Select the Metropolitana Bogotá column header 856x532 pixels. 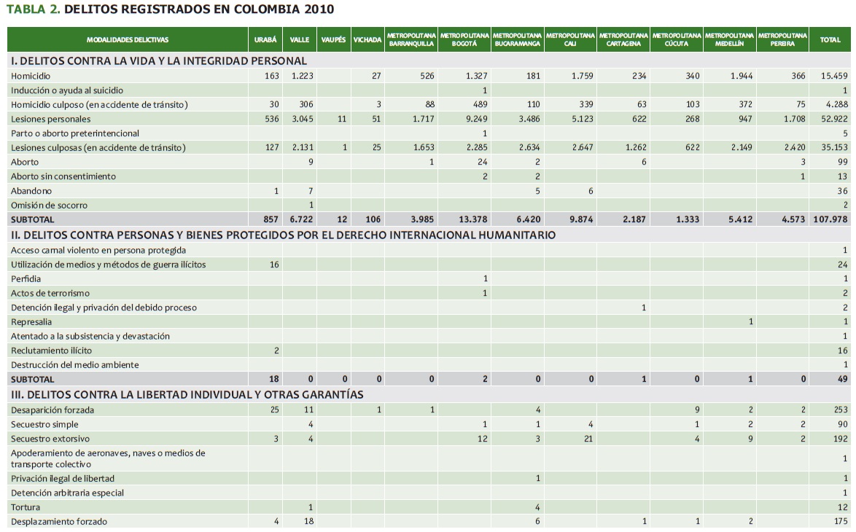pos(464,39)
